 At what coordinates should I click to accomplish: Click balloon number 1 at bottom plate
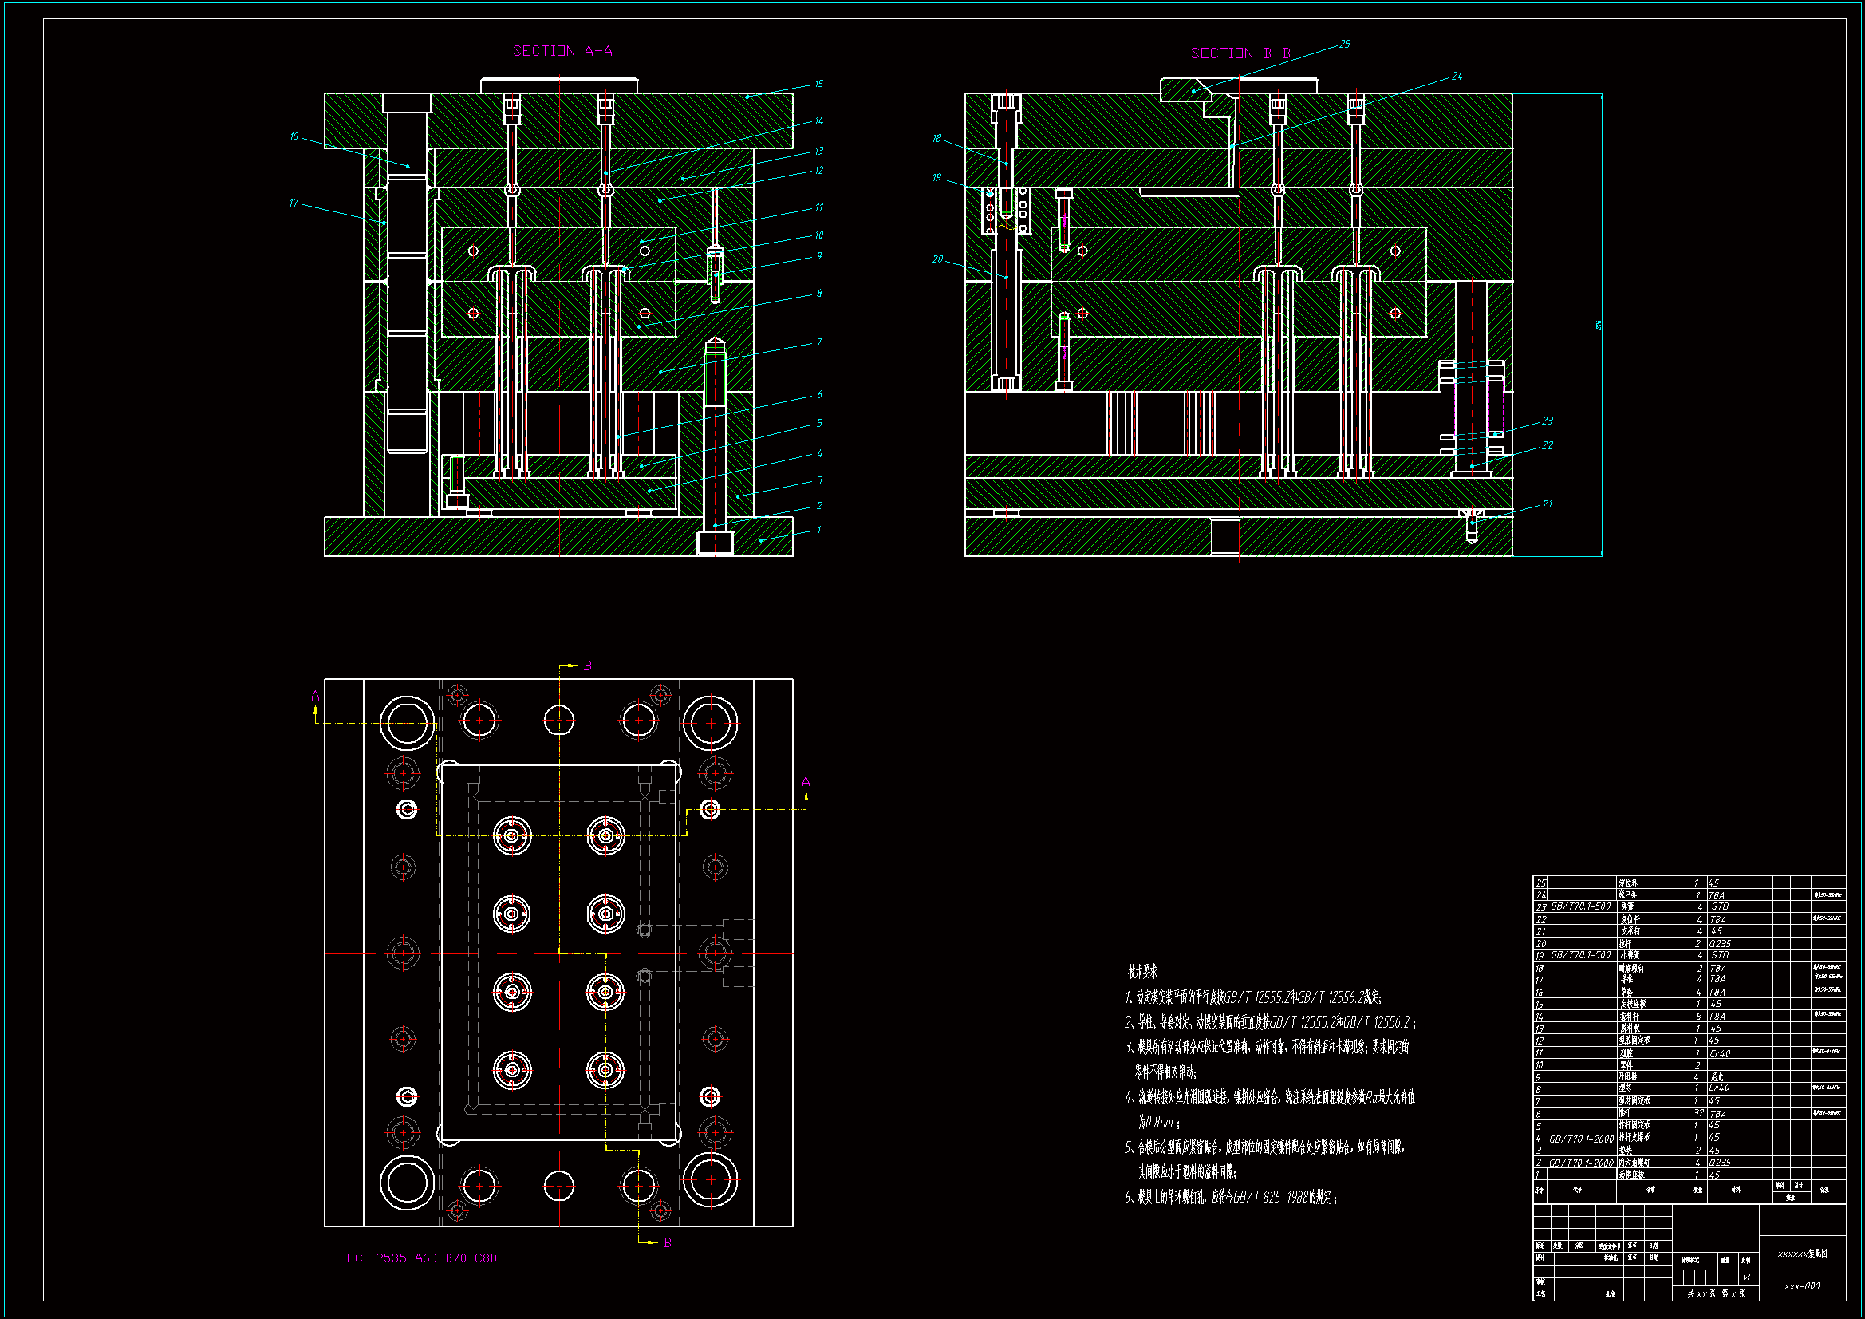pos(818,530)
